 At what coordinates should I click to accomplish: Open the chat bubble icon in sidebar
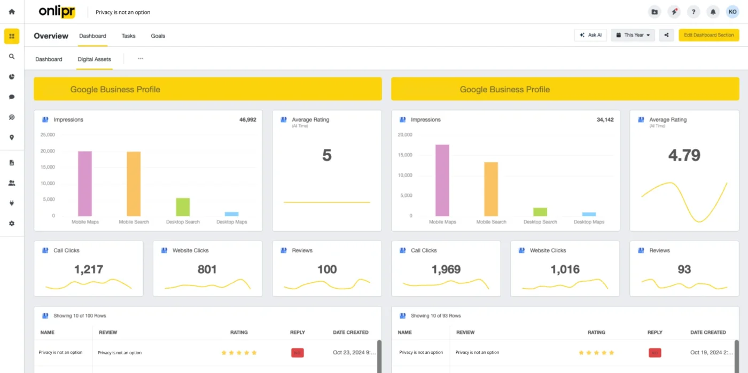(x=12, y=97)
